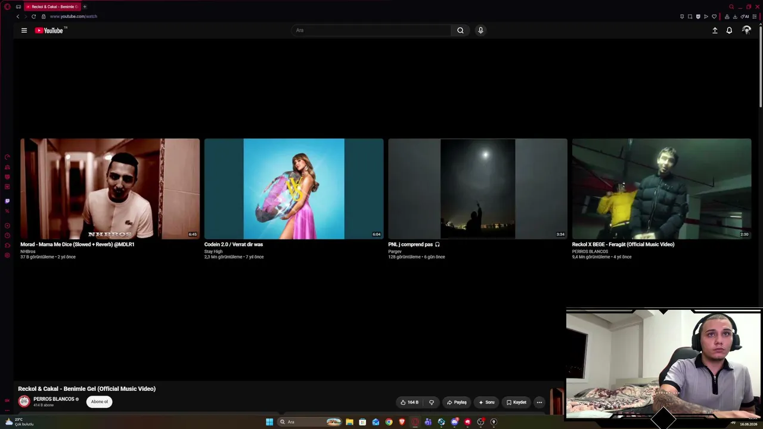Open the Windows Start menu
Image resolution: width=763 pixels, height=429 pixels.
point(269,422)
